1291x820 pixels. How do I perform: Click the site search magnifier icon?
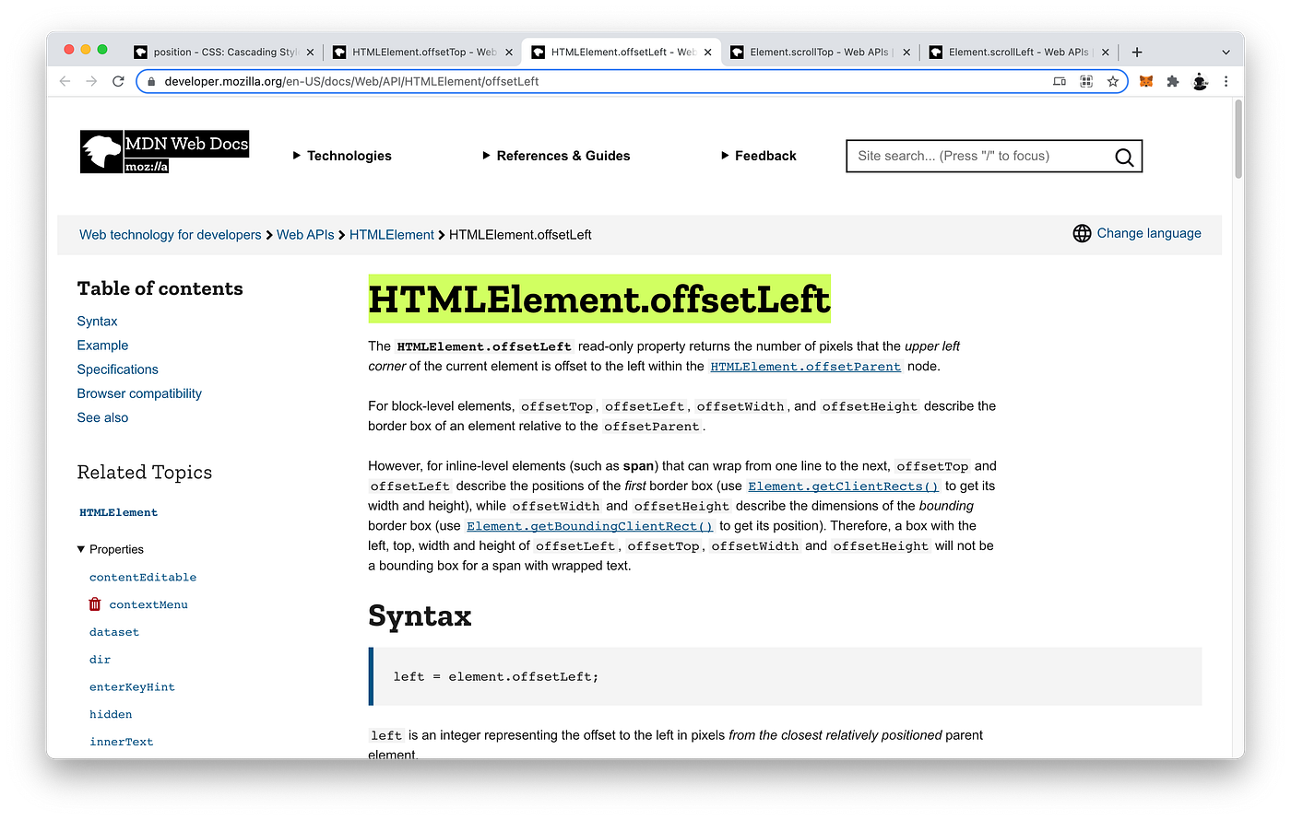pyautogui.click(x=1123, y=156)
